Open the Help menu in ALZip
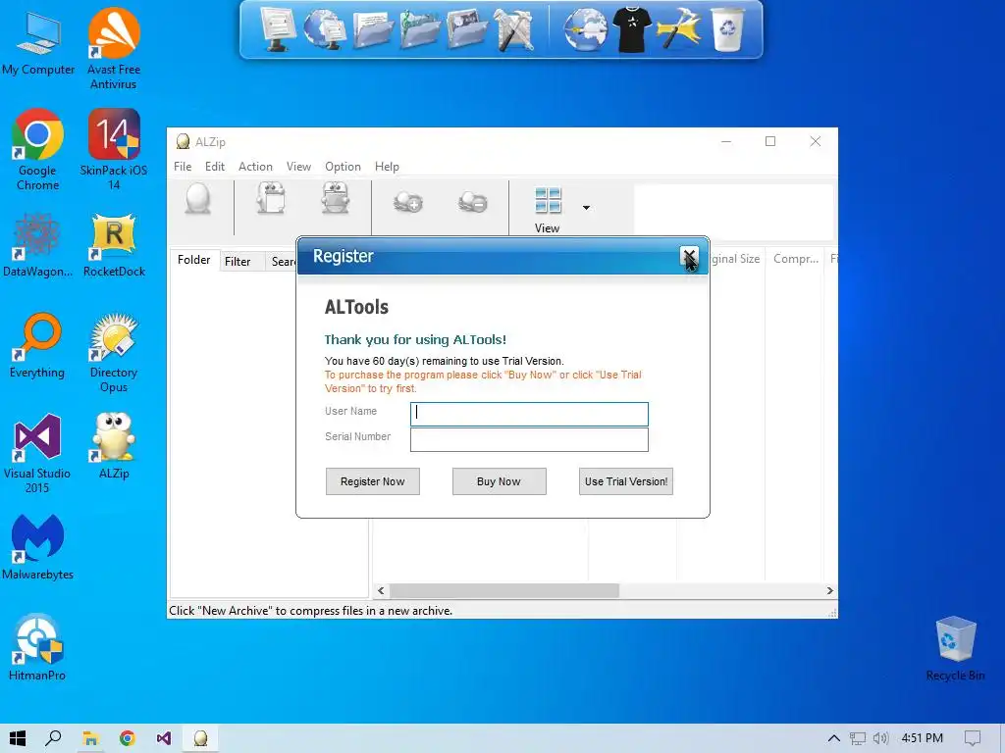Screen dimensions: 1005x753 387,167
